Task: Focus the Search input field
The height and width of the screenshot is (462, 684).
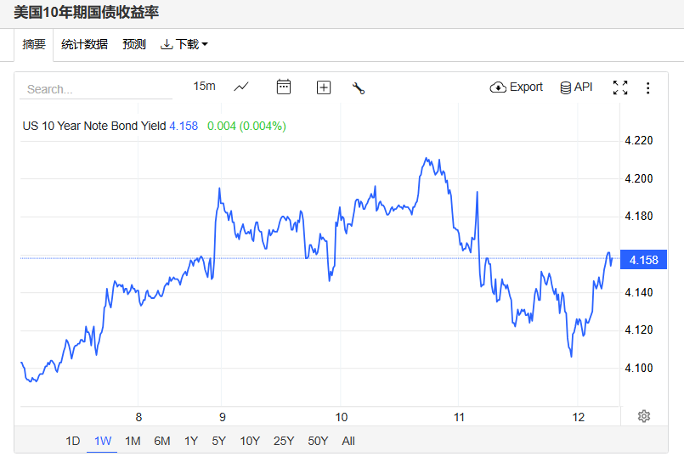Action: point(96,89)
